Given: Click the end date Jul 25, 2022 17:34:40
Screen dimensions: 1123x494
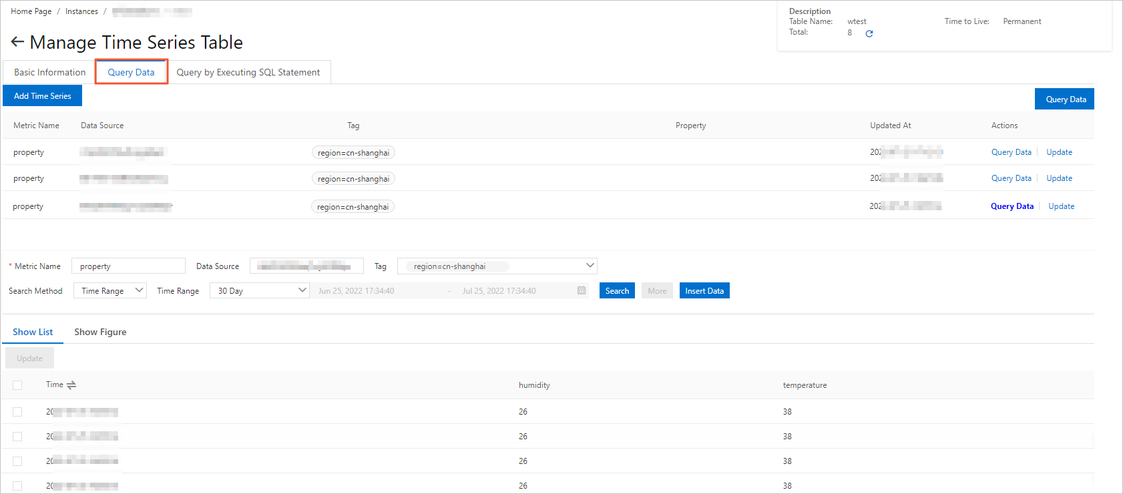Looking at the screenshot, I should [499, 290].
